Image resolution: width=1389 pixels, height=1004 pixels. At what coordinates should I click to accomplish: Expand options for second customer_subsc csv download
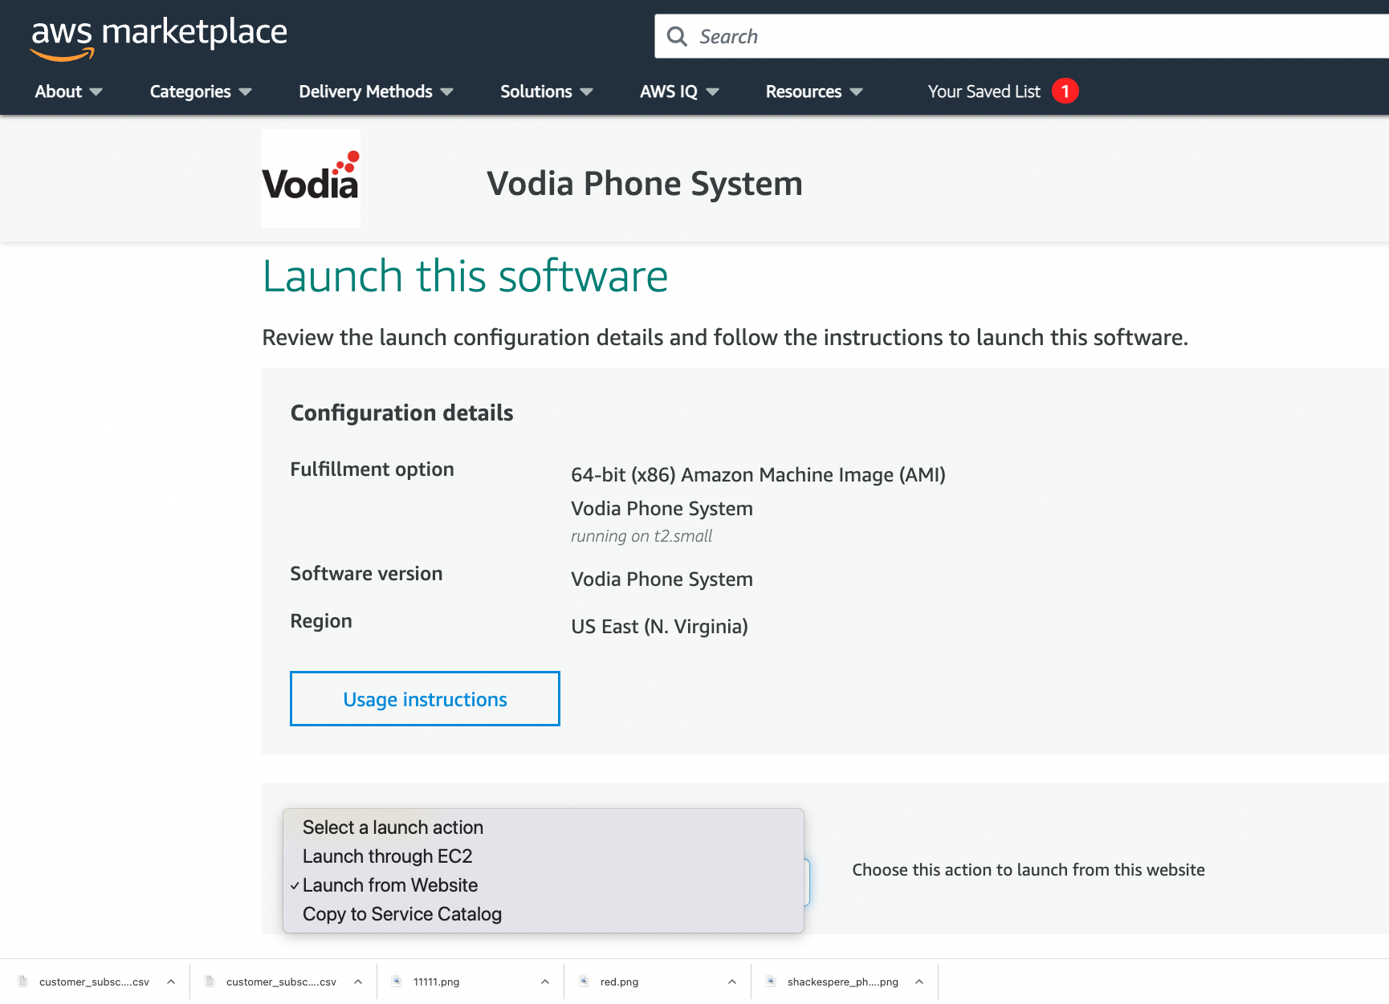coord(358,982)
